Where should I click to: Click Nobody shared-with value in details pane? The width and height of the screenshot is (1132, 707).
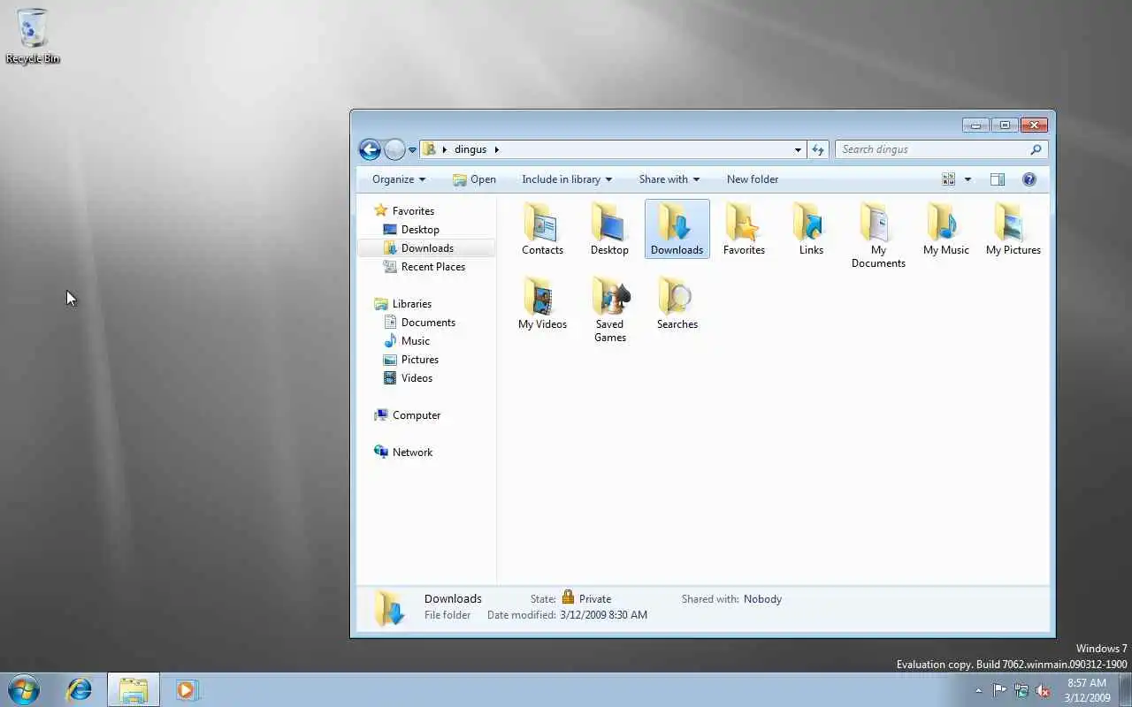click(762, 599)
